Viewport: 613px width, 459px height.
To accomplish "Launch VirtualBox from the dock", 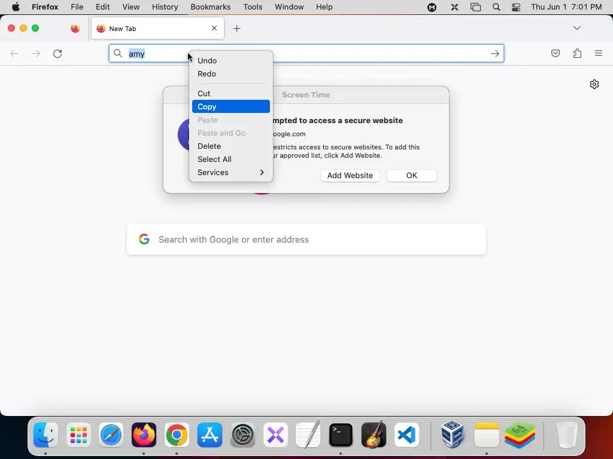I will (x=452, y=434).
